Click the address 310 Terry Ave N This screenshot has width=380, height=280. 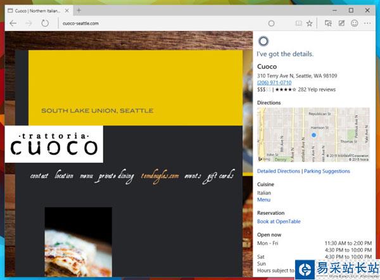point(297,76)
